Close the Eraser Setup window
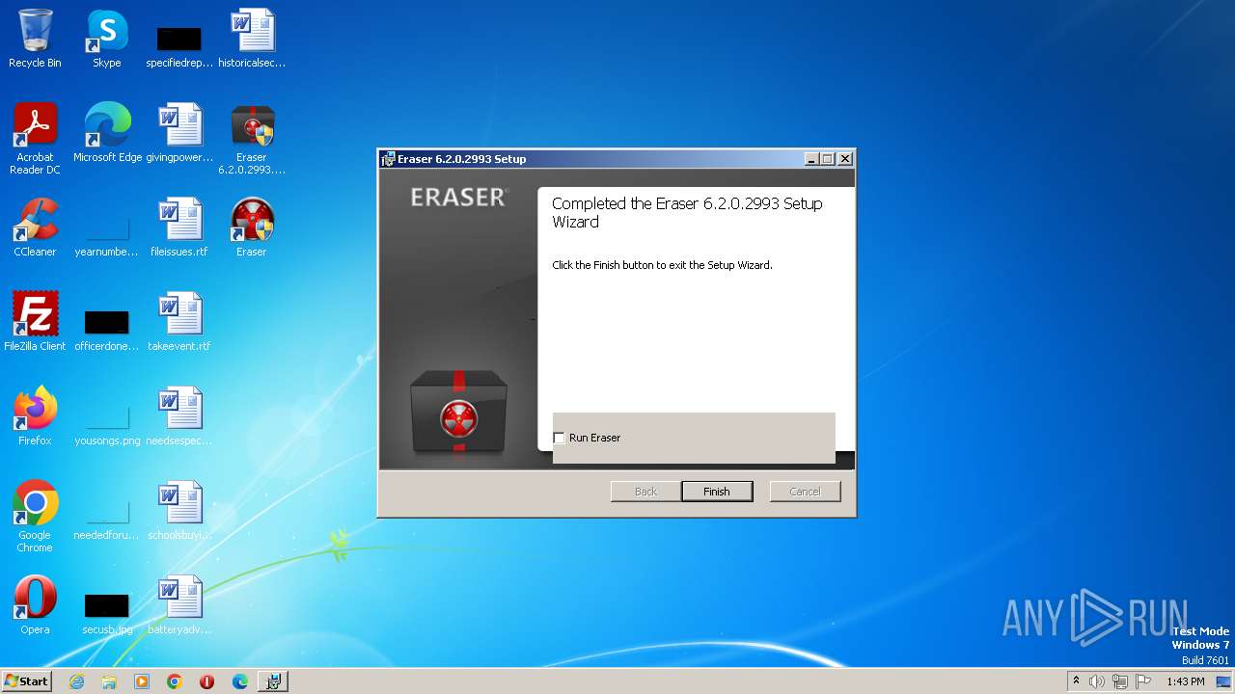The width and height of the screenshot is (1235, 694). [x=845, y=159]
